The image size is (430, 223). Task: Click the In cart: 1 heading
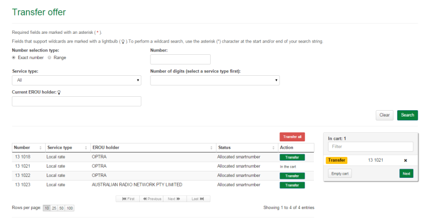point(337,139)
